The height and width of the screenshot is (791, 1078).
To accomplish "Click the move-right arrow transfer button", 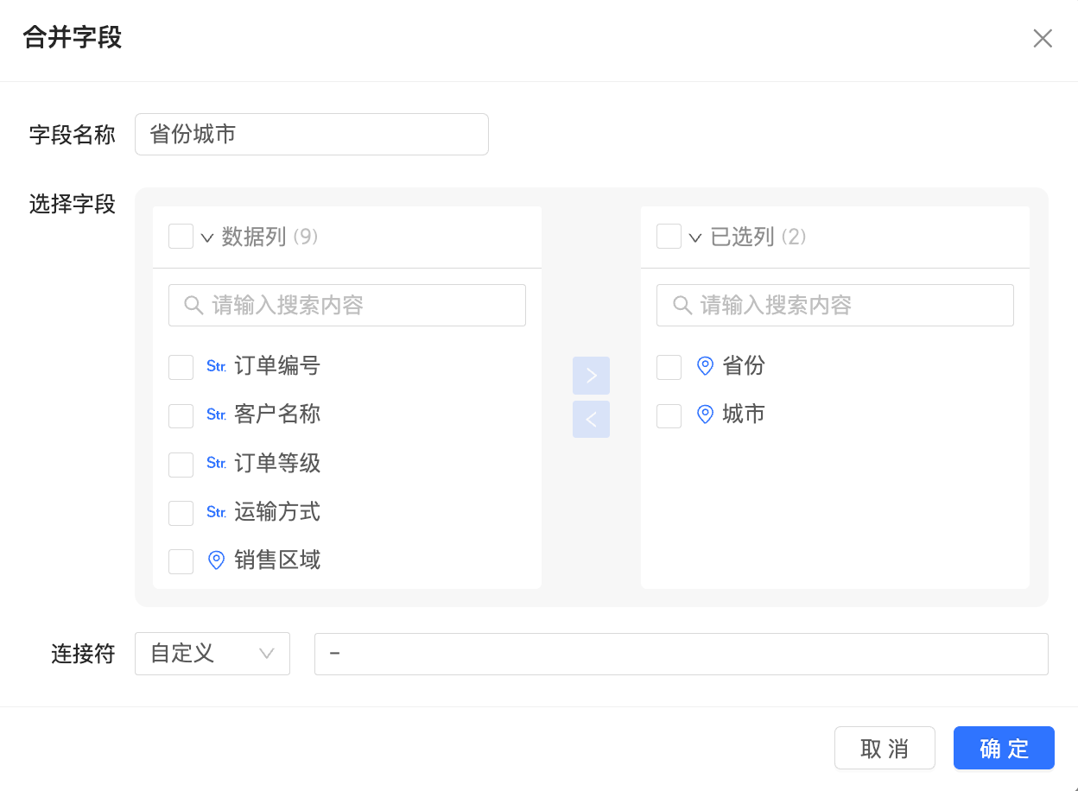I will tap(591, 376).
